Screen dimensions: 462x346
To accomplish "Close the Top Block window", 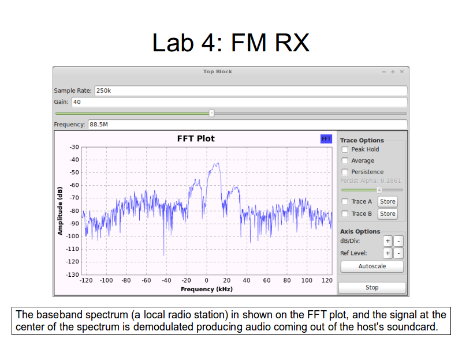I will point(402,72).
